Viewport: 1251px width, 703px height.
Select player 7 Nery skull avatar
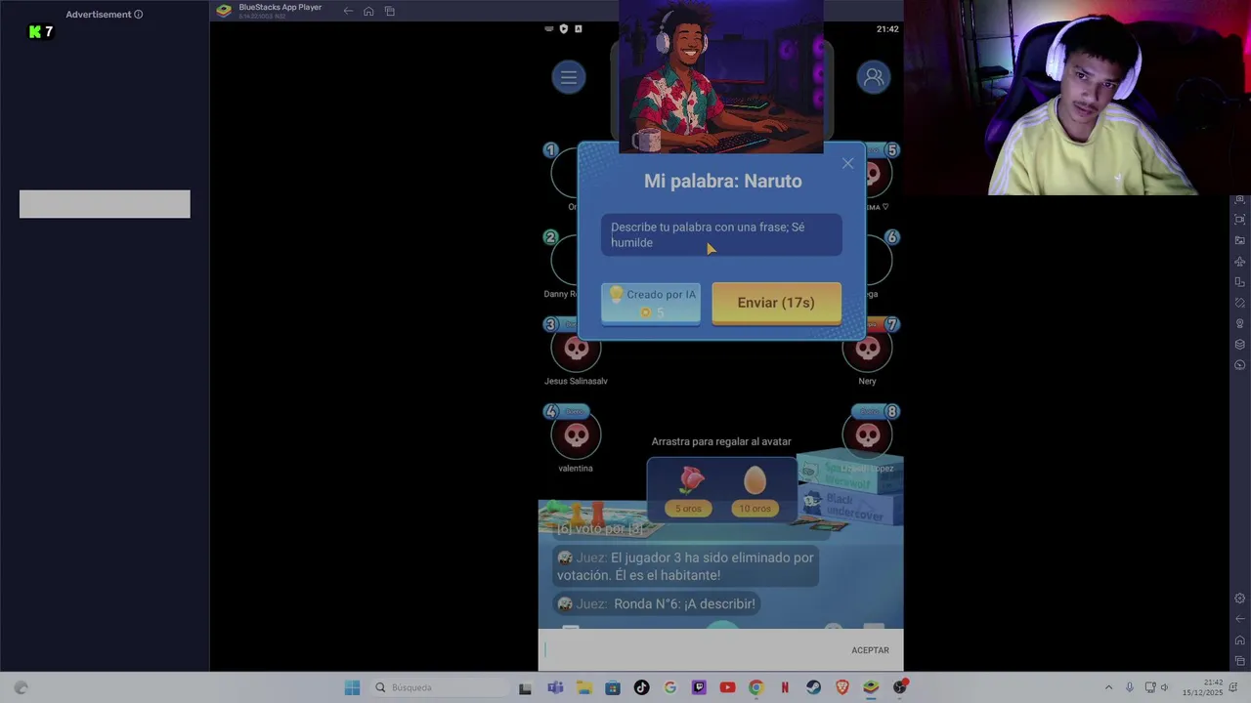tap(867, 349)
